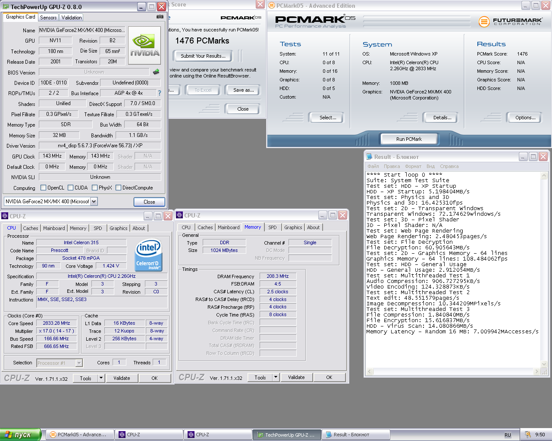552x441 pixels.
Task: Switch to TechPowerUp GPU-Z taskbar button
Action: pyautogui.click(x=287, y=435)
